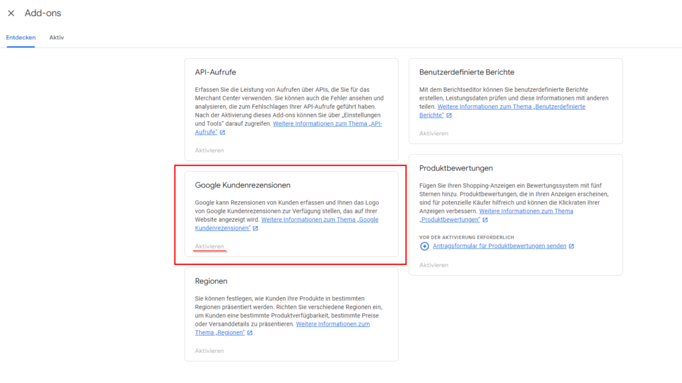Click the external-link icon after the Regionen link
The image size is (682, 383).
click(250, 333)
